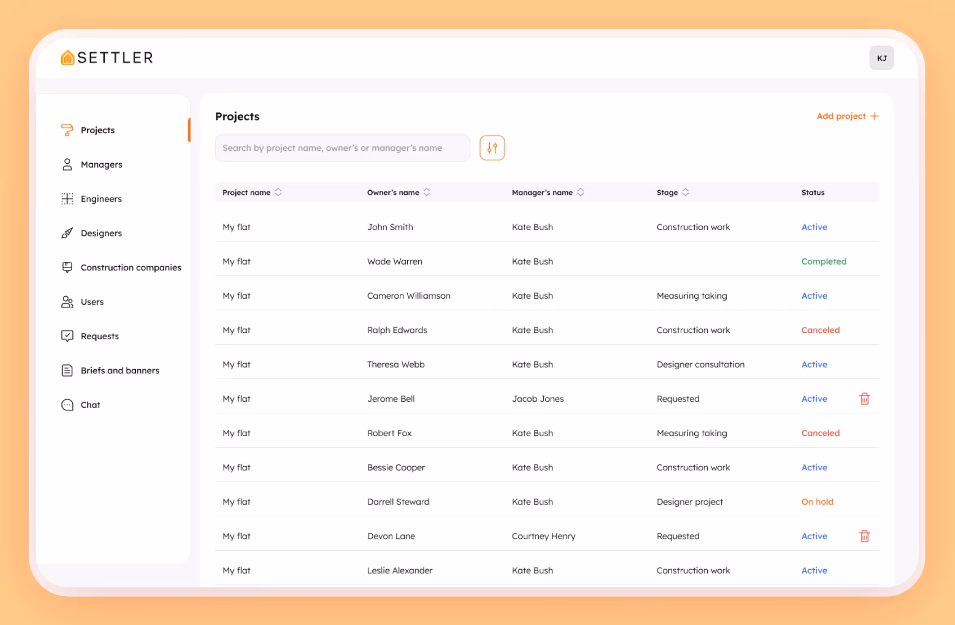Sort table by Project name

pos(278,192)
